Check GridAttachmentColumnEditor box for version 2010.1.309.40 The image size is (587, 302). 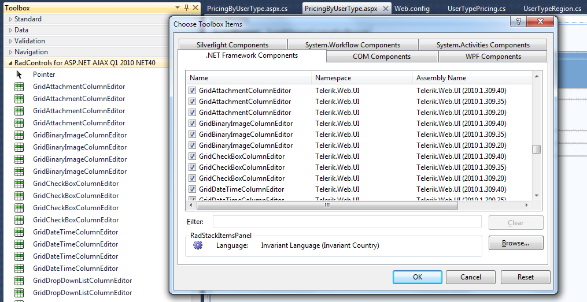pyautogui.click(x=192, y=91)
